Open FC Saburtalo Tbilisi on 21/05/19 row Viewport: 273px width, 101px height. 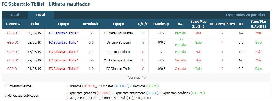click(64, 69)
